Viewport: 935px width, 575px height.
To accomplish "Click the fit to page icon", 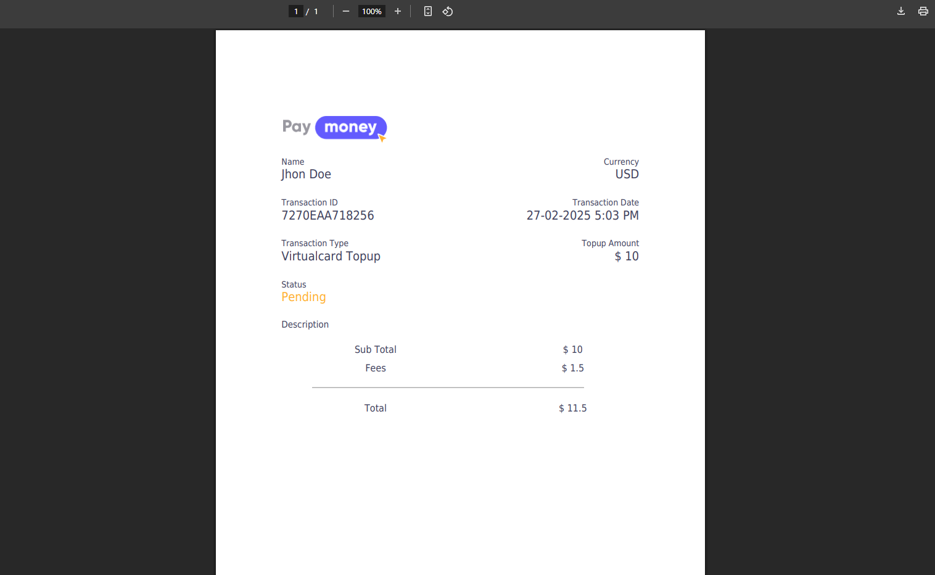I will [x=428, y=11].
